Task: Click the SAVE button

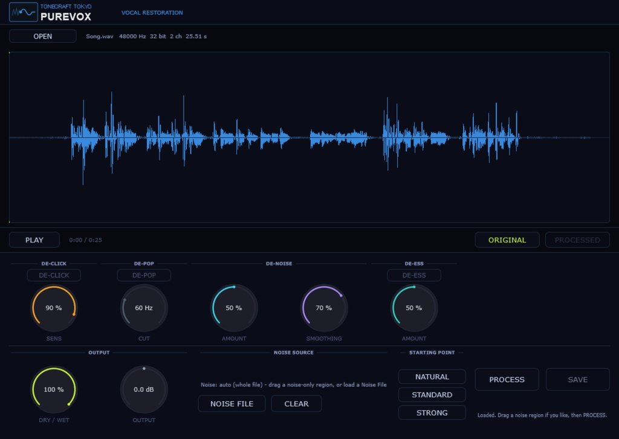Action: [577, 379]
